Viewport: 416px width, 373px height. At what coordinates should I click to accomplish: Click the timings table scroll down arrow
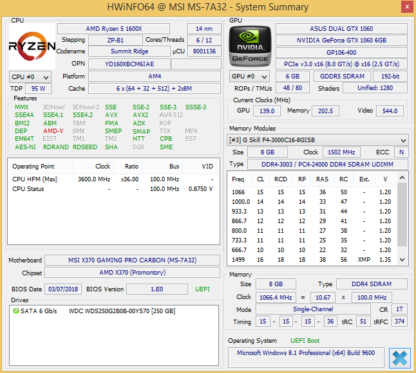(402, 260)
